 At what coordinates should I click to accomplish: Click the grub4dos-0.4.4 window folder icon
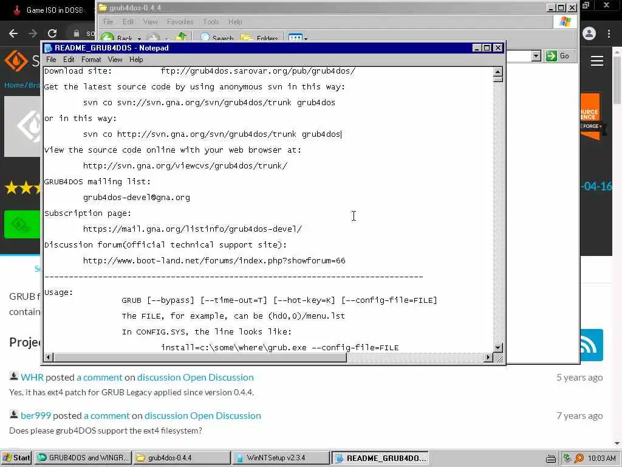click(x=103, y=7)
